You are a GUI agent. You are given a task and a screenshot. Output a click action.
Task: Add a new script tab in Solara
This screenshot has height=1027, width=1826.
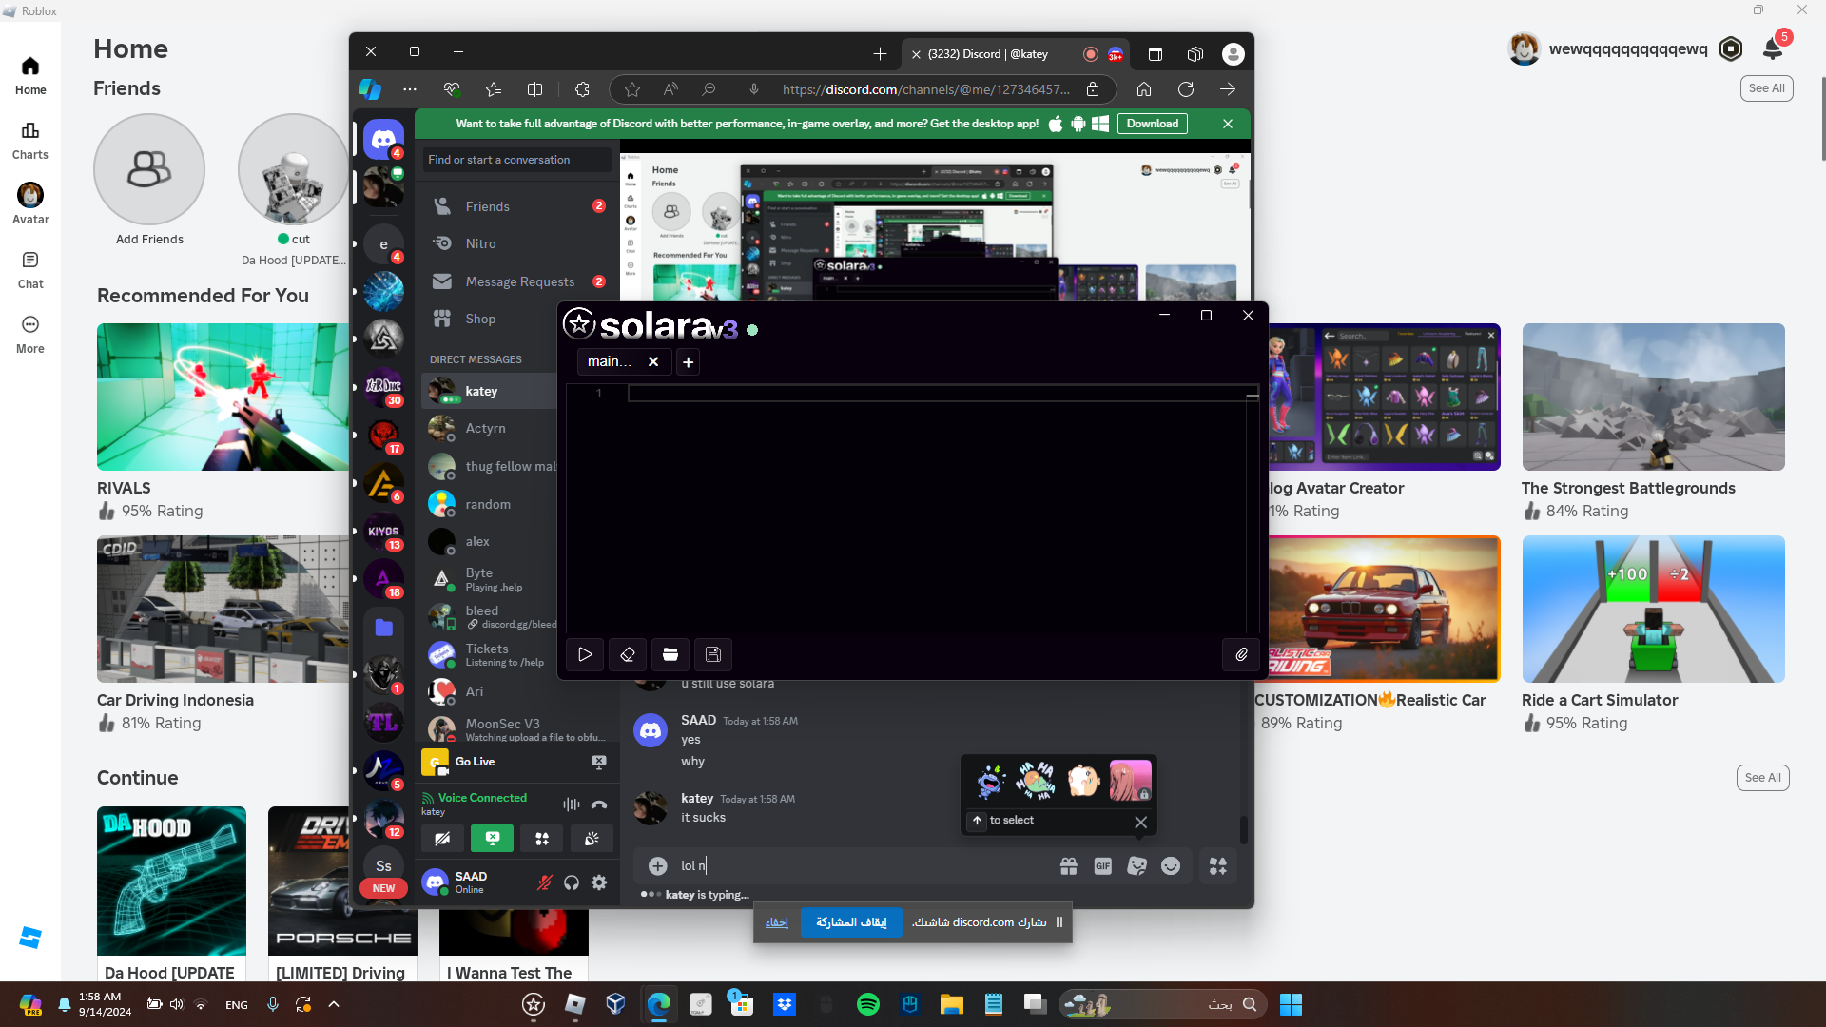688,361
